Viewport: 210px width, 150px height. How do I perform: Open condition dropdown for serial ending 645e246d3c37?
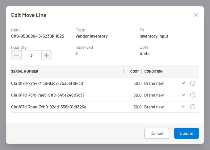point(183,95)
